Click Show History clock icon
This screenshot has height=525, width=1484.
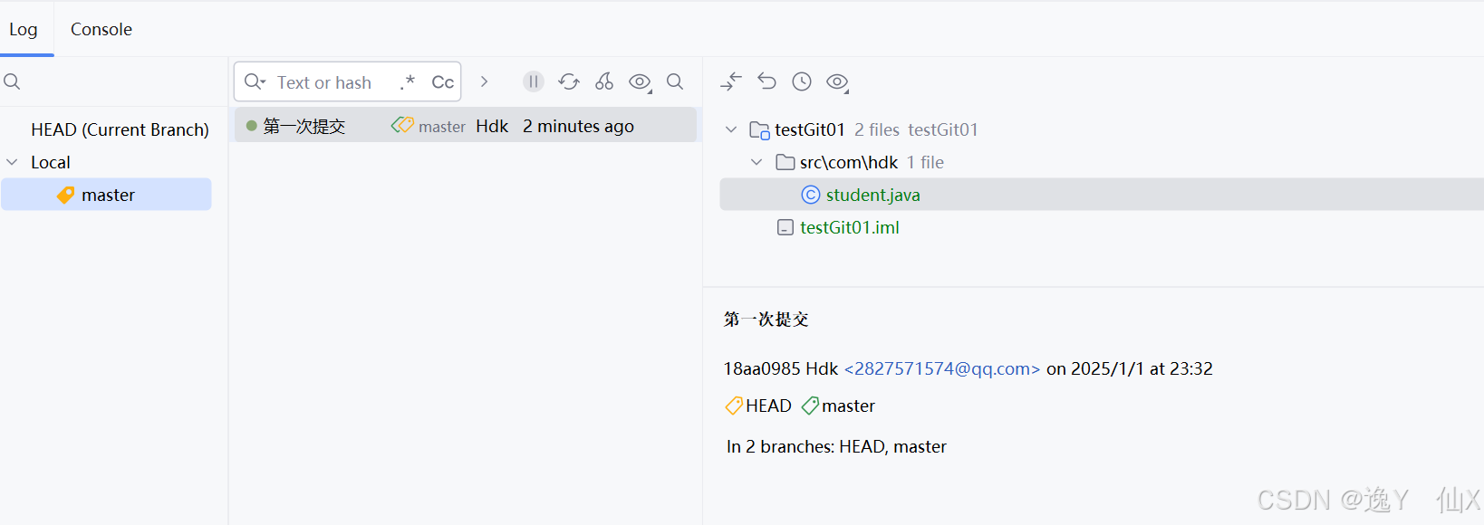tap(802, 81)
